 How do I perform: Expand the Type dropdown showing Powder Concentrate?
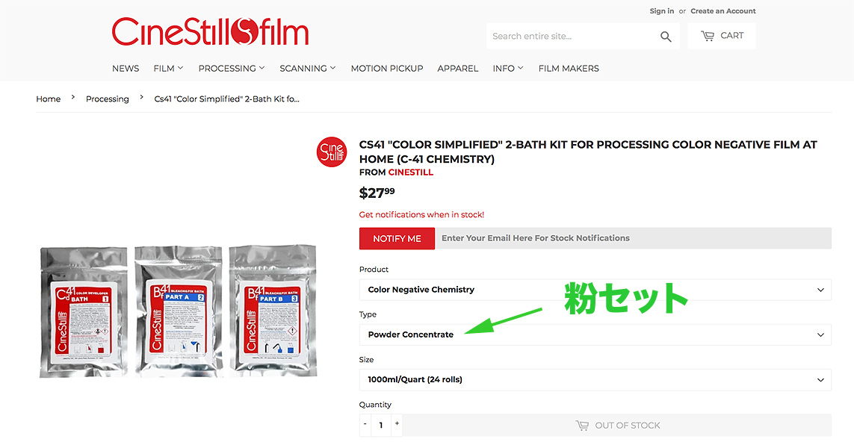pos(595,335)
